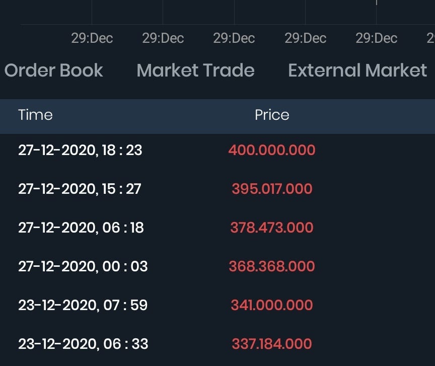Switch to the Order Book tab
Viewport: 435px width, 366px height.
[x=53, y=70]
